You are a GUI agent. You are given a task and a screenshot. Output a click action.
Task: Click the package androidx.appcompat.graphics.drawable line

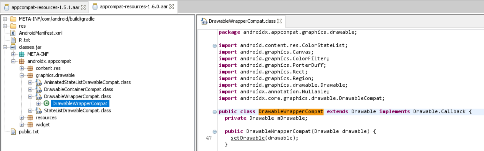[x=288, y=32]
